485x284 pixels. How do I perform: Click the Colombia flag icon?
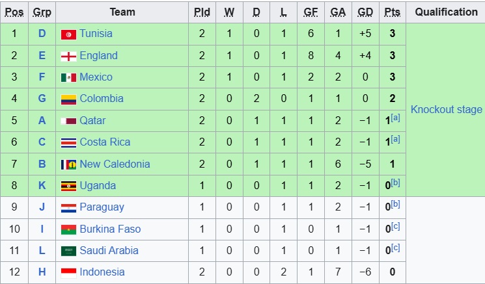pyautogui.click(x=68, y=99)
